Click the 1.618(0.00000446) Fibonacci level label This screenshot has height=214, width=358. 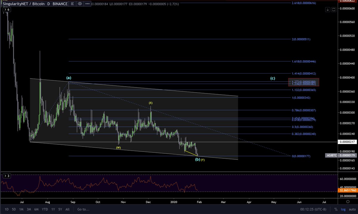(x=304, y=61)
